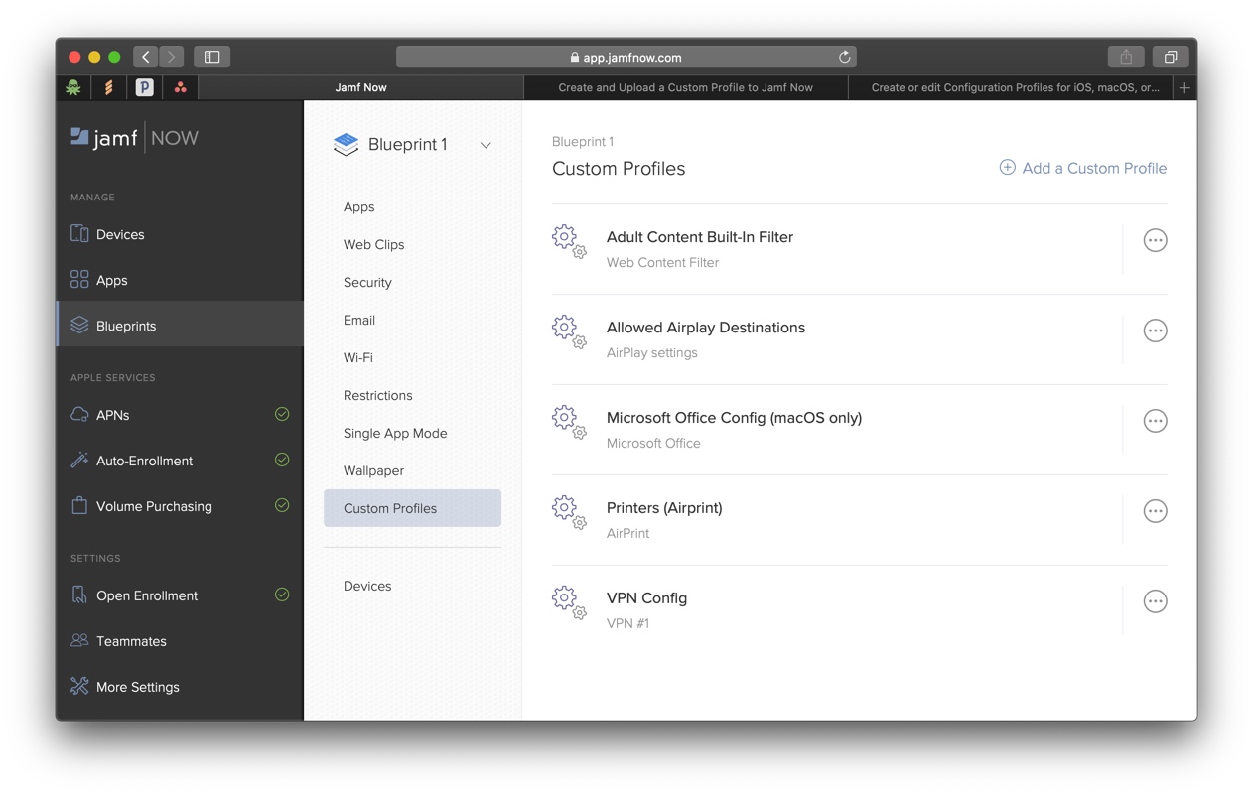Open the ellipsis menu for Printers (Airprint)
The width and height of the screenshot is (1253, 794).
1155,510
